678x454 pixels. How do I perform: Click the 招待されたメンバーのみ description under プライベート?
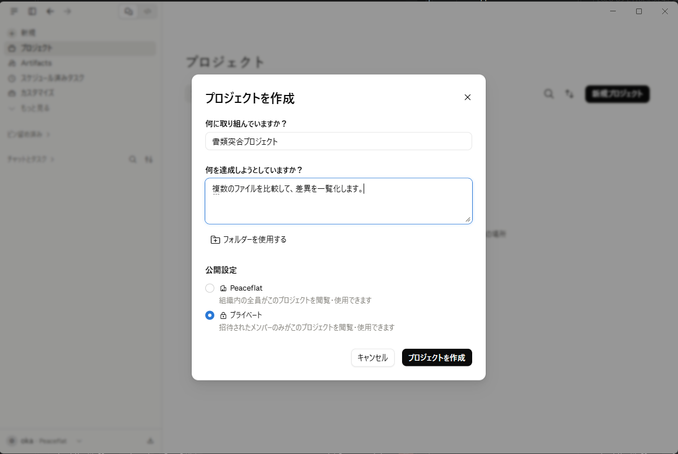pos(306,327)
